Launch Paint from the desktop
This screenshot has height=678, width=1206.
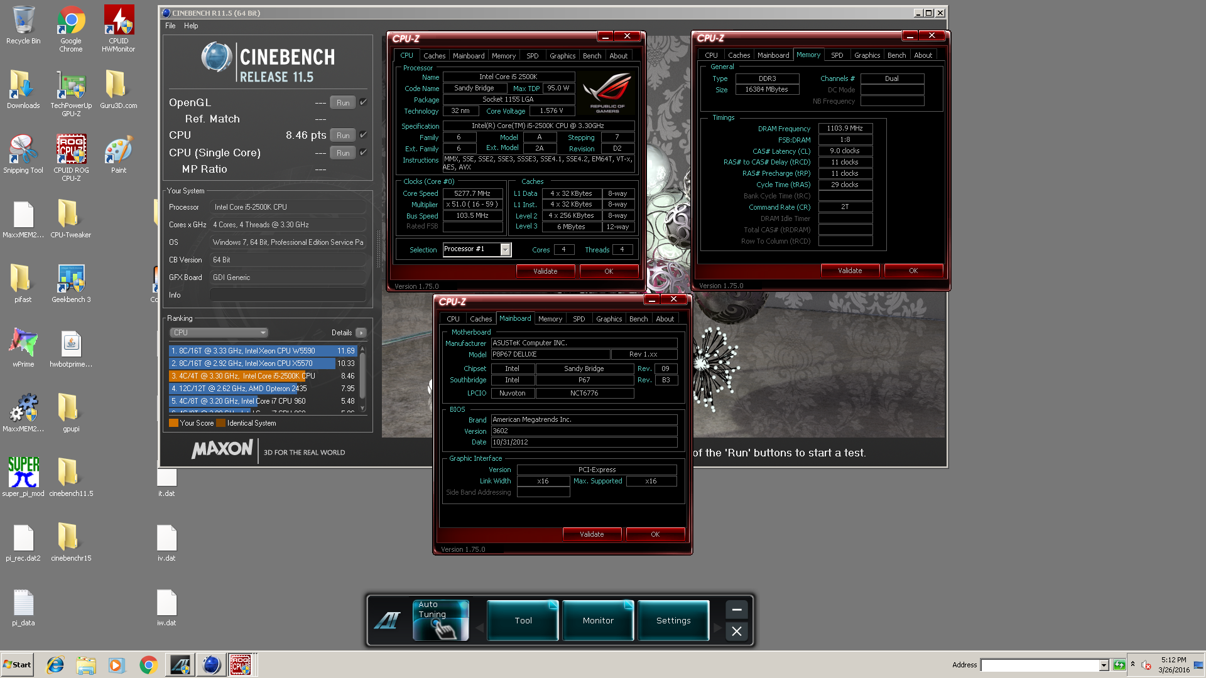(x=119, y=154)
